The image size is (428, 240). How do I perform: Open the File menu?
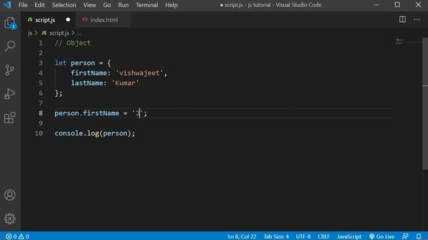(x=23, y=5)
